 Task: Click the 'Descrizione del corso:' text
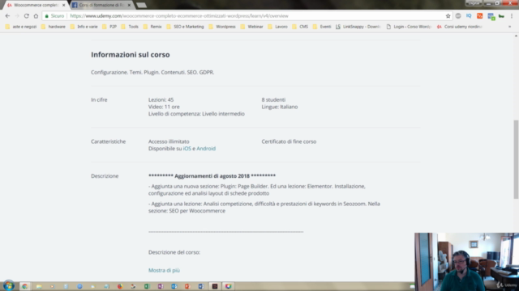click(x=174, y=252)
